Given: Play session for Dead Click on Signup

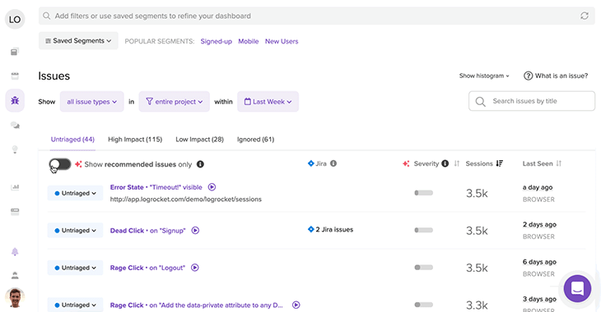Looking at the screenshot, I should click(195, 230).
